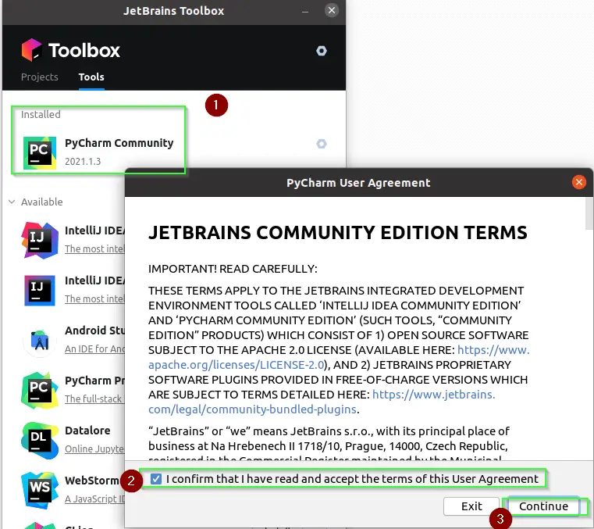
Task: Click version number 2021.1.3
Action: tap(83, 162)
